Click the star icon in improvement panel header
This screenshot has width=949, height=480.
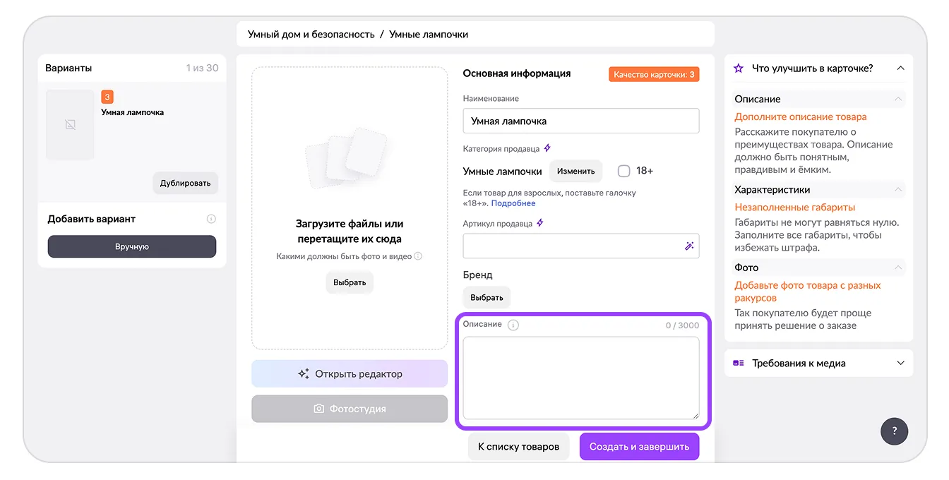(x=739, y=68)
